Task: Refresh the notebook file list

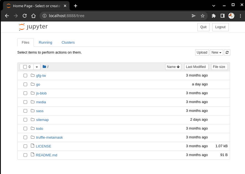Action: tap(227, 52)
